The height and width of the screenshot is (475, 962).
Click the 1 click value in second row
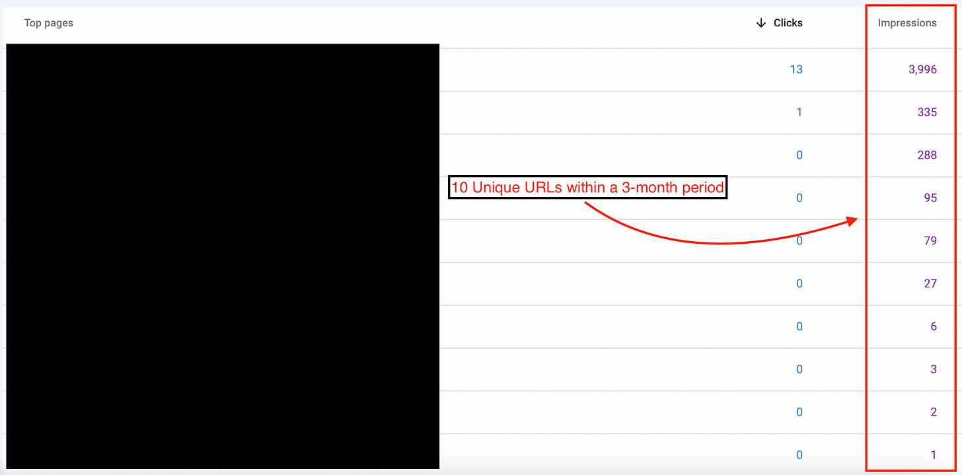click(799, 112)
